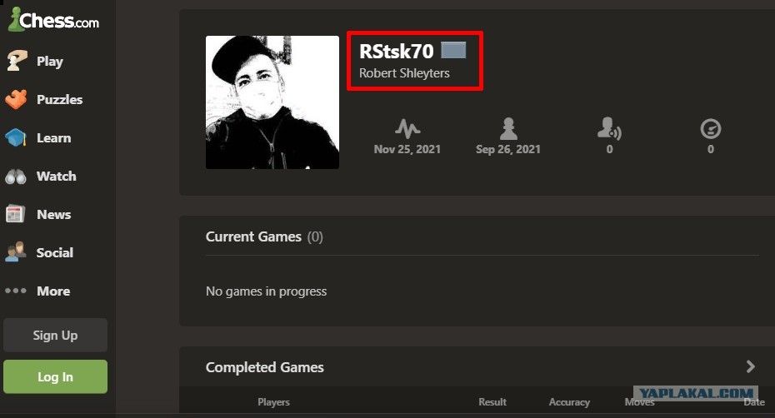This screenshot has height=418, width=775.
Task: Click the Chess.com logo
Action: (x=53, y=20)
